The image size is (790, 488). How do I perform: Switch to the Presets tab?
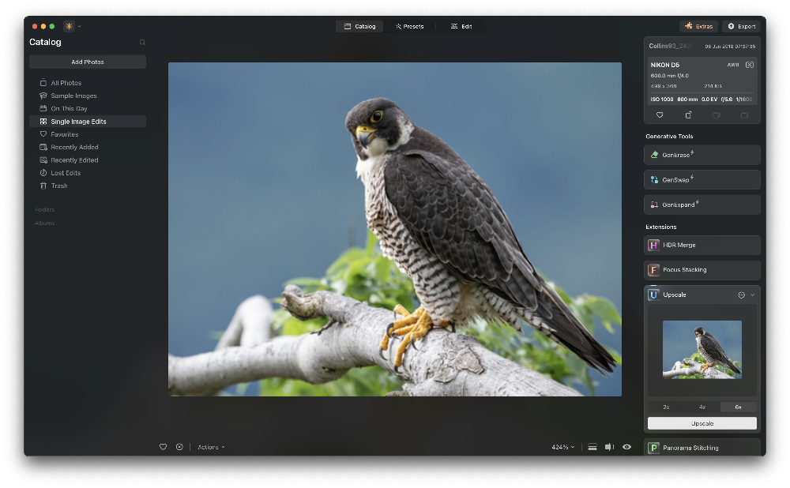click(x=410, y=26)
